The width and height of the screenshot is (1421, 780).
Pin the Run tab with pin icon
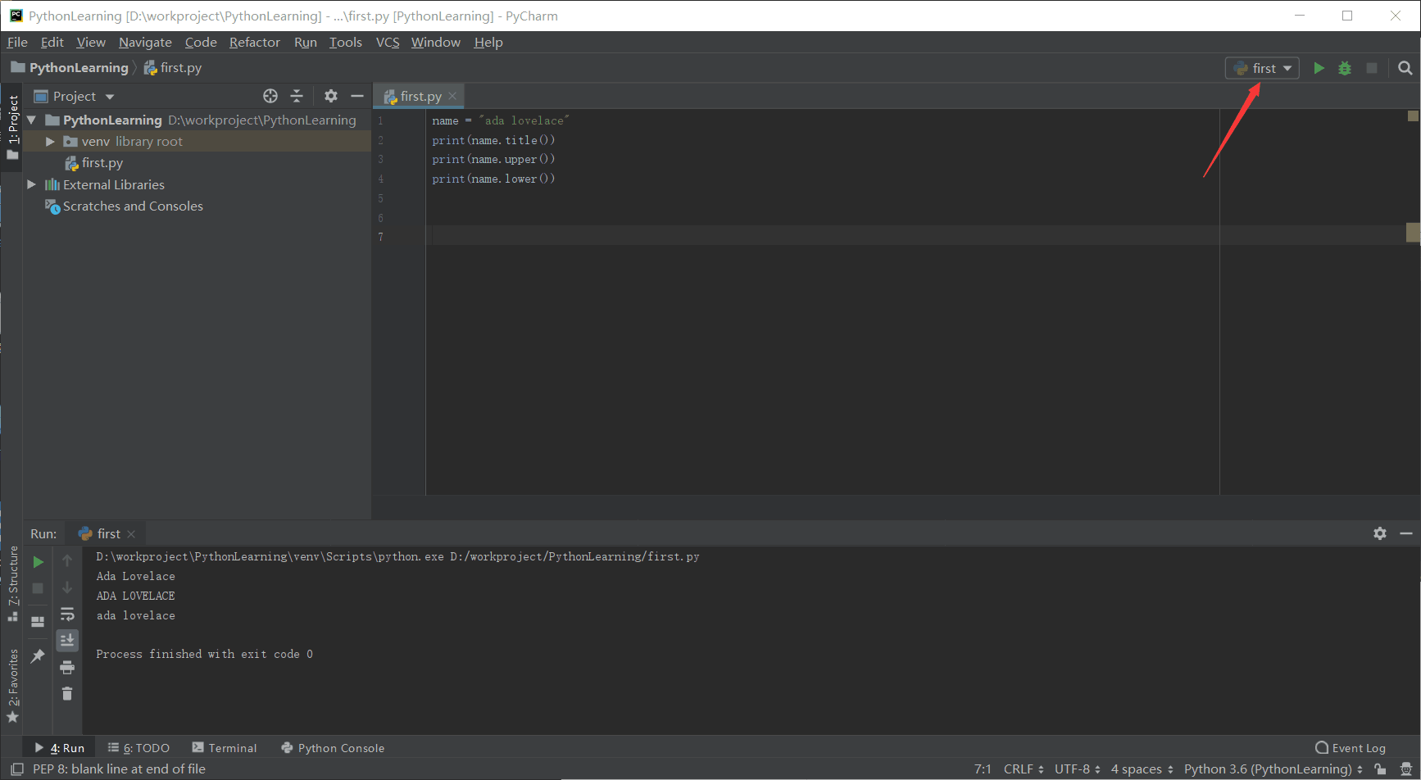tap(38, 655)
